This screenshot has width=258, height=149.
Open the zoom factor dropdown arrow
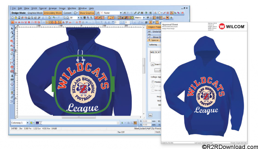(79, 18)
